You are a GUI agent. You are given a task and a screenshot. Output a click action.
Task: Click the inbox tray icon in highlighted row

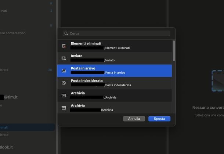coord(64,71)
